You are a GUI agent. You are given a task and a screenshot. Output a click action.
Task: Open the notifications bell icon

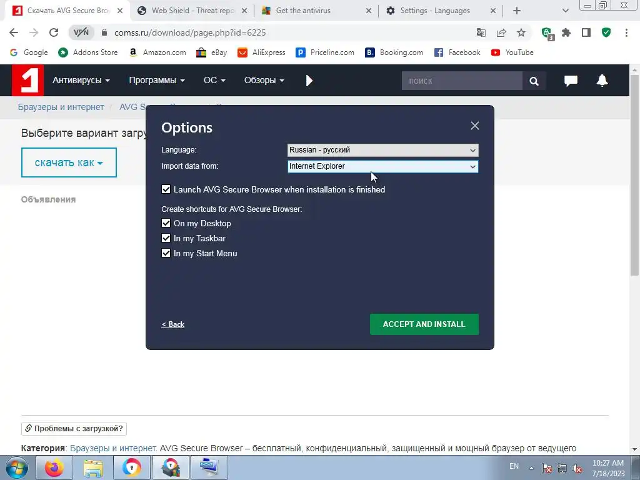click(602, 81)
